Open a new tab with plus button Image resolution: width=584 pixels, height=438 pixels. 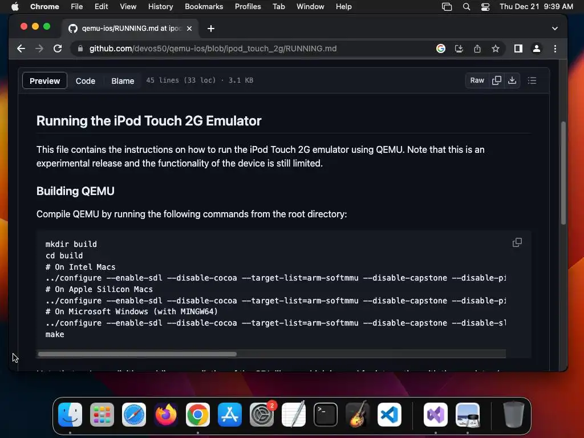(x=211, y=29)
